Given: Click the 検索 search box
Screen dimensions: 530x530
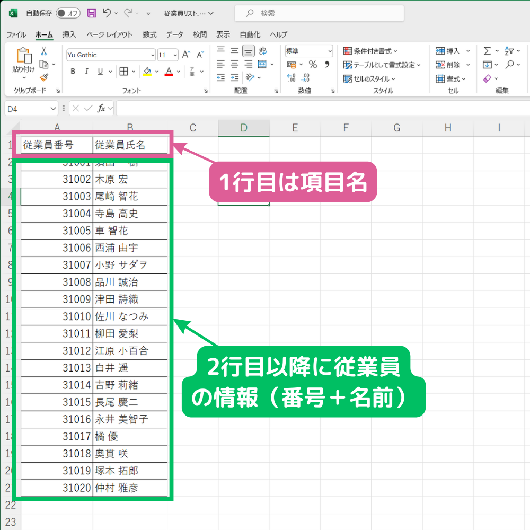Looking at the screenshot, I should pos(320,13).
